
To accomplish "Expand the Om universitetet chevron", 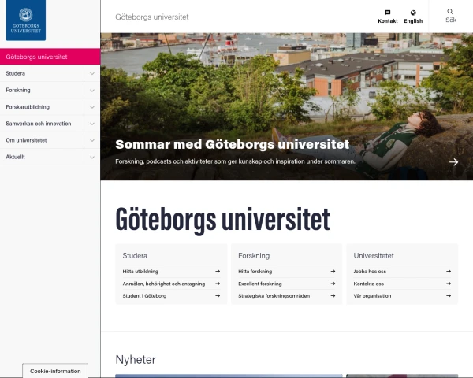I will click(x=92, y=140).
